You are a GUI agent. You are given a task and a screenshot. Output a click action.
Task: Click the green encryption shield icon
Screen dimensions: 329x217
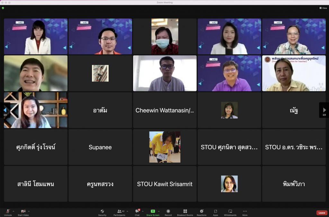[x=3, y=8]
